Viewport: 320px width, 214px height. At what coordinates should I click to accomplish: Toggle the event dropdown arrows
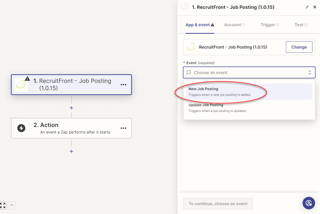pyautogui.click(x=310, y=72)
